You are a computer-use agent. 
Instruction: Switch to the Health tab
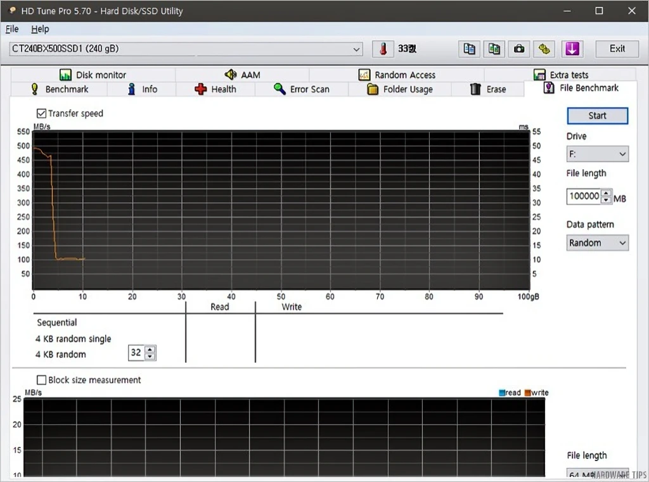point(215,89)
